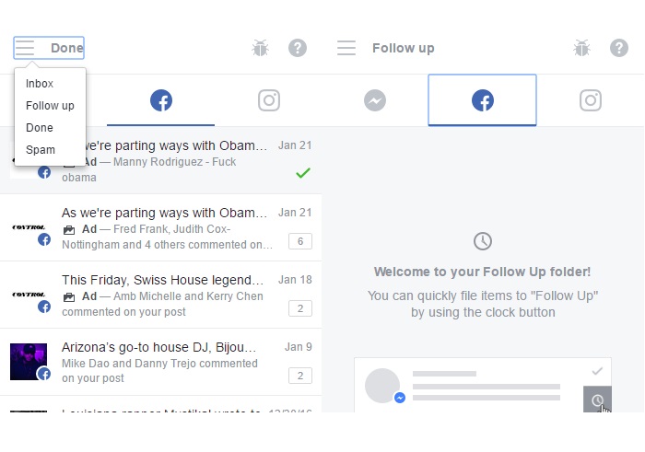Click the bug report icon beside Done

260,48
